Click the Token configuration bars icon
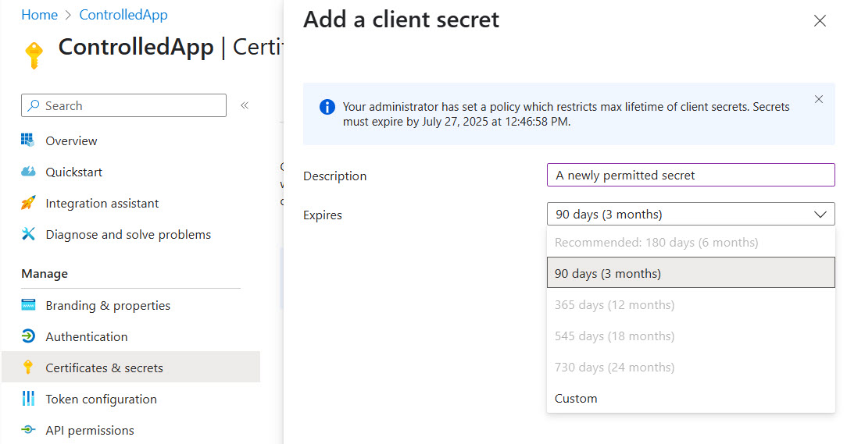847x444 pixels. tap(28, 399)
